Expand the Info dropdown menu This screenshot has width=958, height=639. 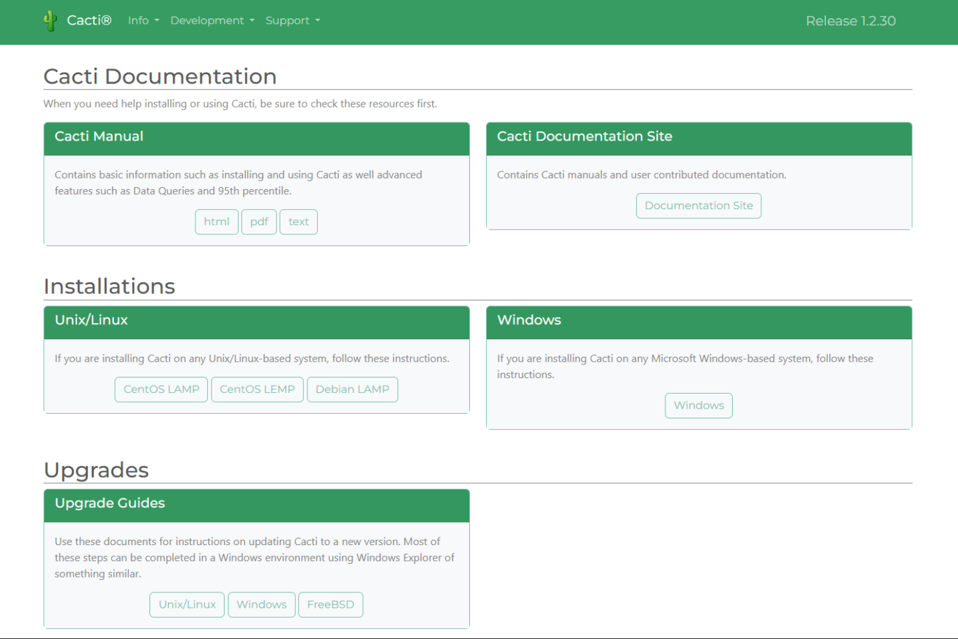click(143, 21)
